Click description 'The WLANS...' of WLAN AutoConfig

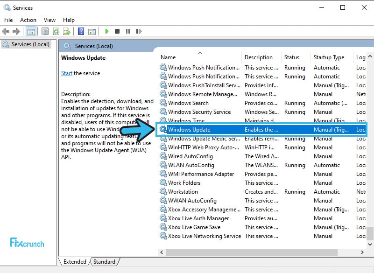click(261, 165)
